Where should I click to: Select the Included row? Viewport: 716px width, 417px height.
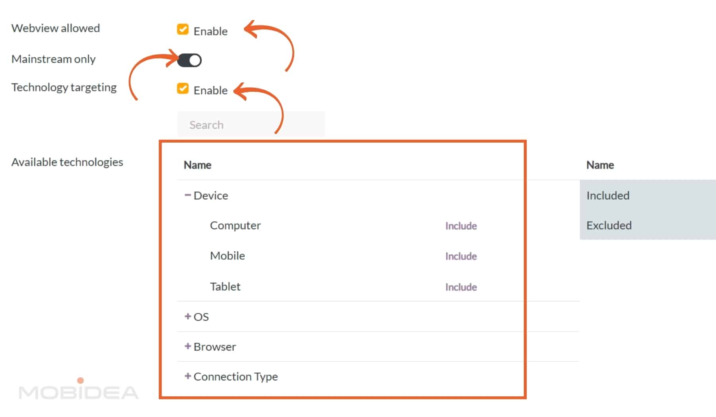coord(608,195)
